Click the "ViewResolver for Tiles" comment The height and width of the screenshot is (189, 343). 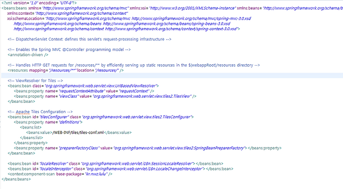tap(35, 80)
